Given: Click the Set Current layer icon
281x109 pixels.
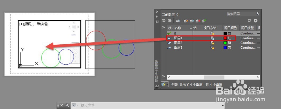Looking at the screenshot, I should (x=204, y=21).
